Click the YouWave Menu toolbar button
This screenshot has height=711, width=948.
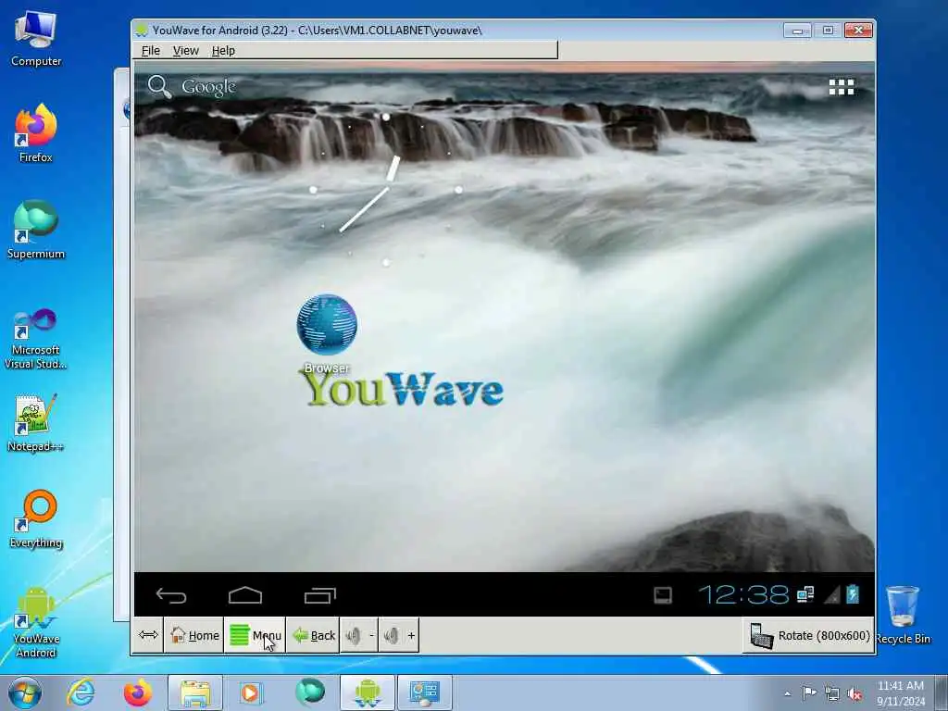(256, 635)
